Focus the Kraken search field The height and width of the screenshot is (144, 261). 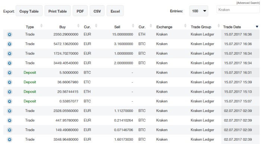click(238, 9)
